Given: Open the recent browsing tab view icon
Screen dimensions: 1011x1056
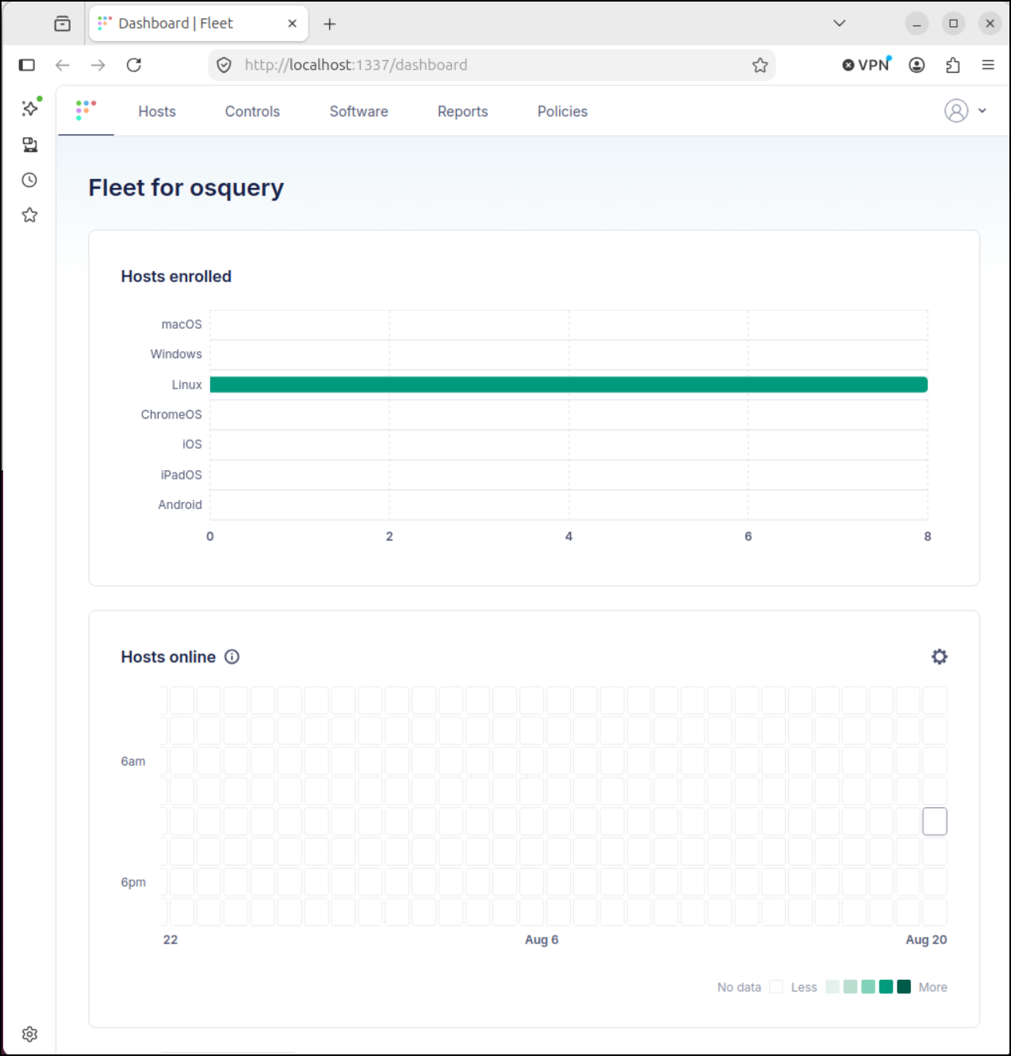Looking at the screenshot, I should tap(63, 24).
